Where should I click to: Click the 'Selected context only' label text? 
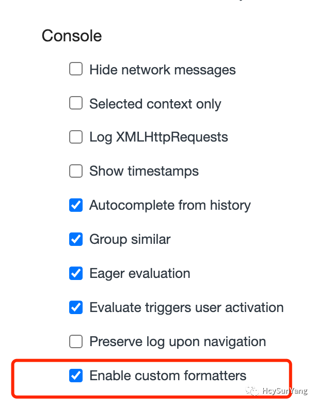pos(155,104)
